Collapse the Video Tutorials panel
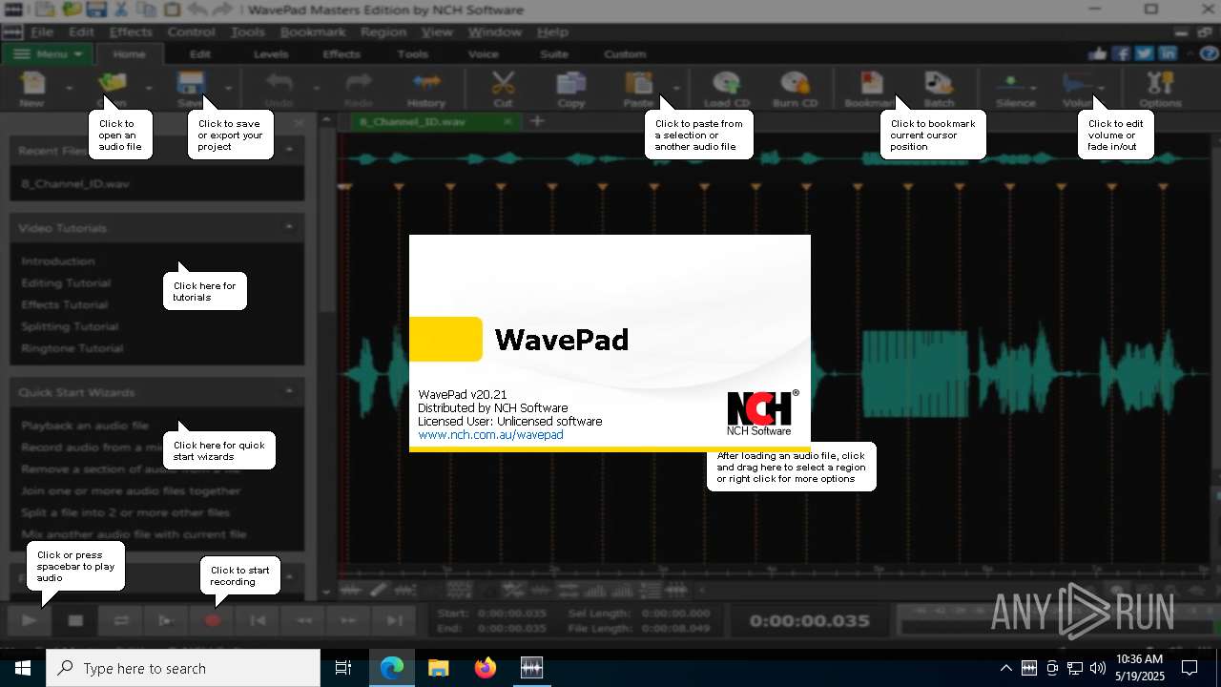Image resolution: width=1221 pixels, height=687 pixels. (x=289, y=227)
